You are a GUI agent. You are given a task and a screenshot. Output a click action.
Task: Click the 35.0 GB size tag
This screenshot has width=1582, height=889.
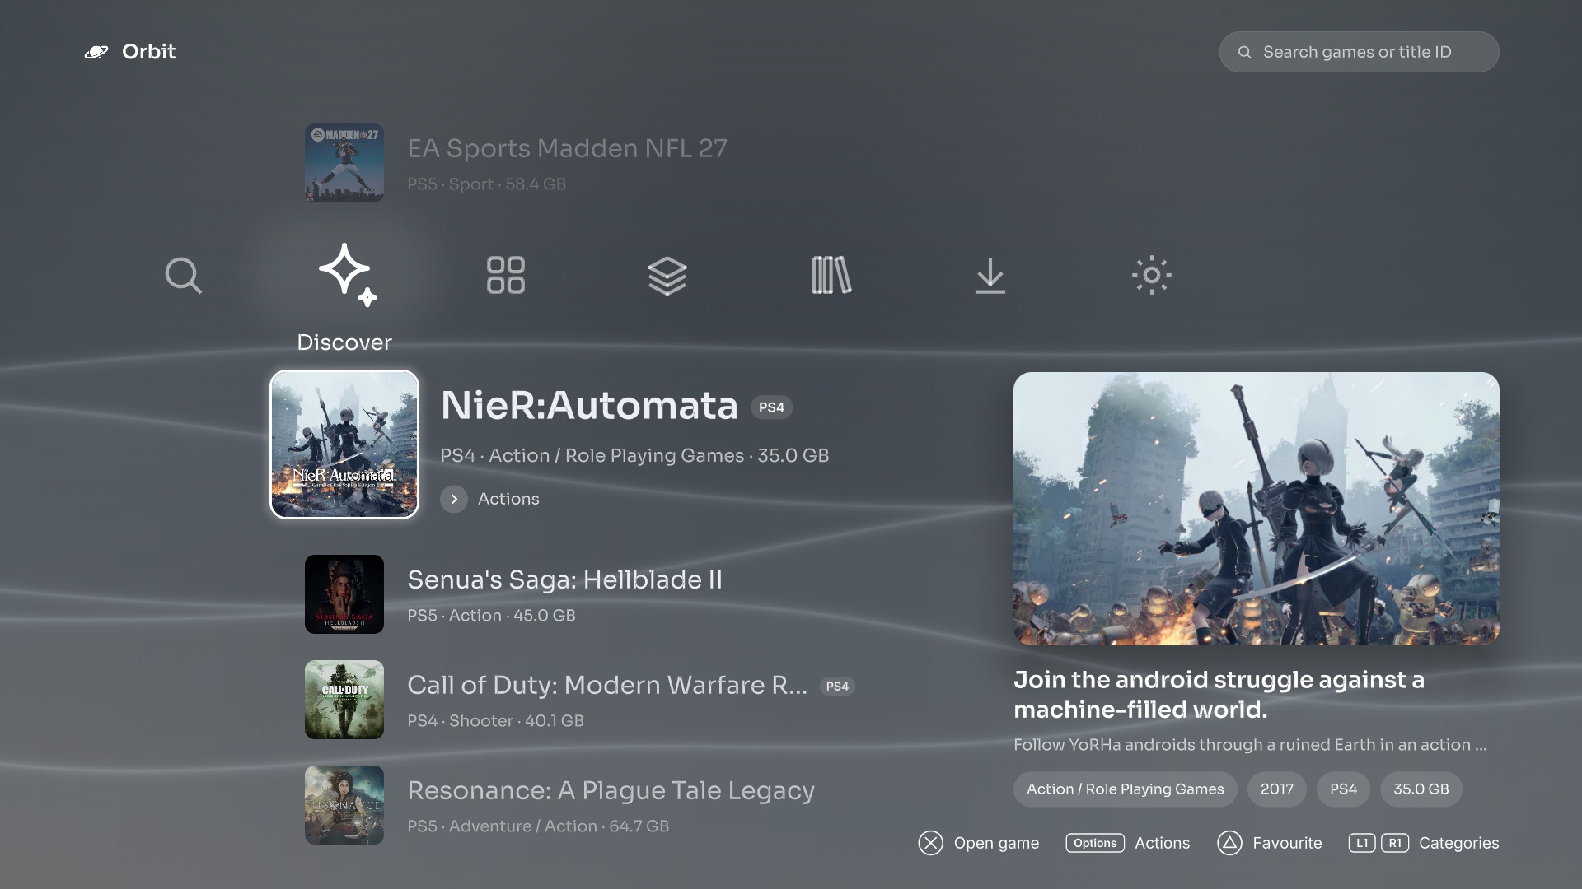coord(1421,789)
